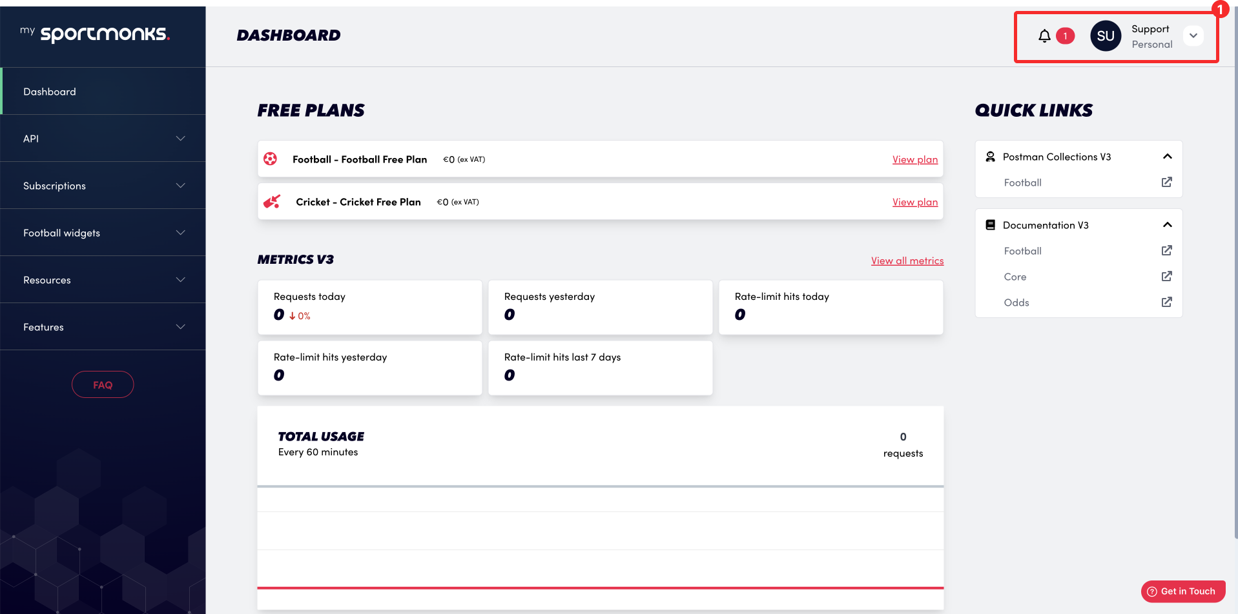The width and height of the screenshot is (1238, 614).
Task: Click the Requests today metric card
Action: 370,307
